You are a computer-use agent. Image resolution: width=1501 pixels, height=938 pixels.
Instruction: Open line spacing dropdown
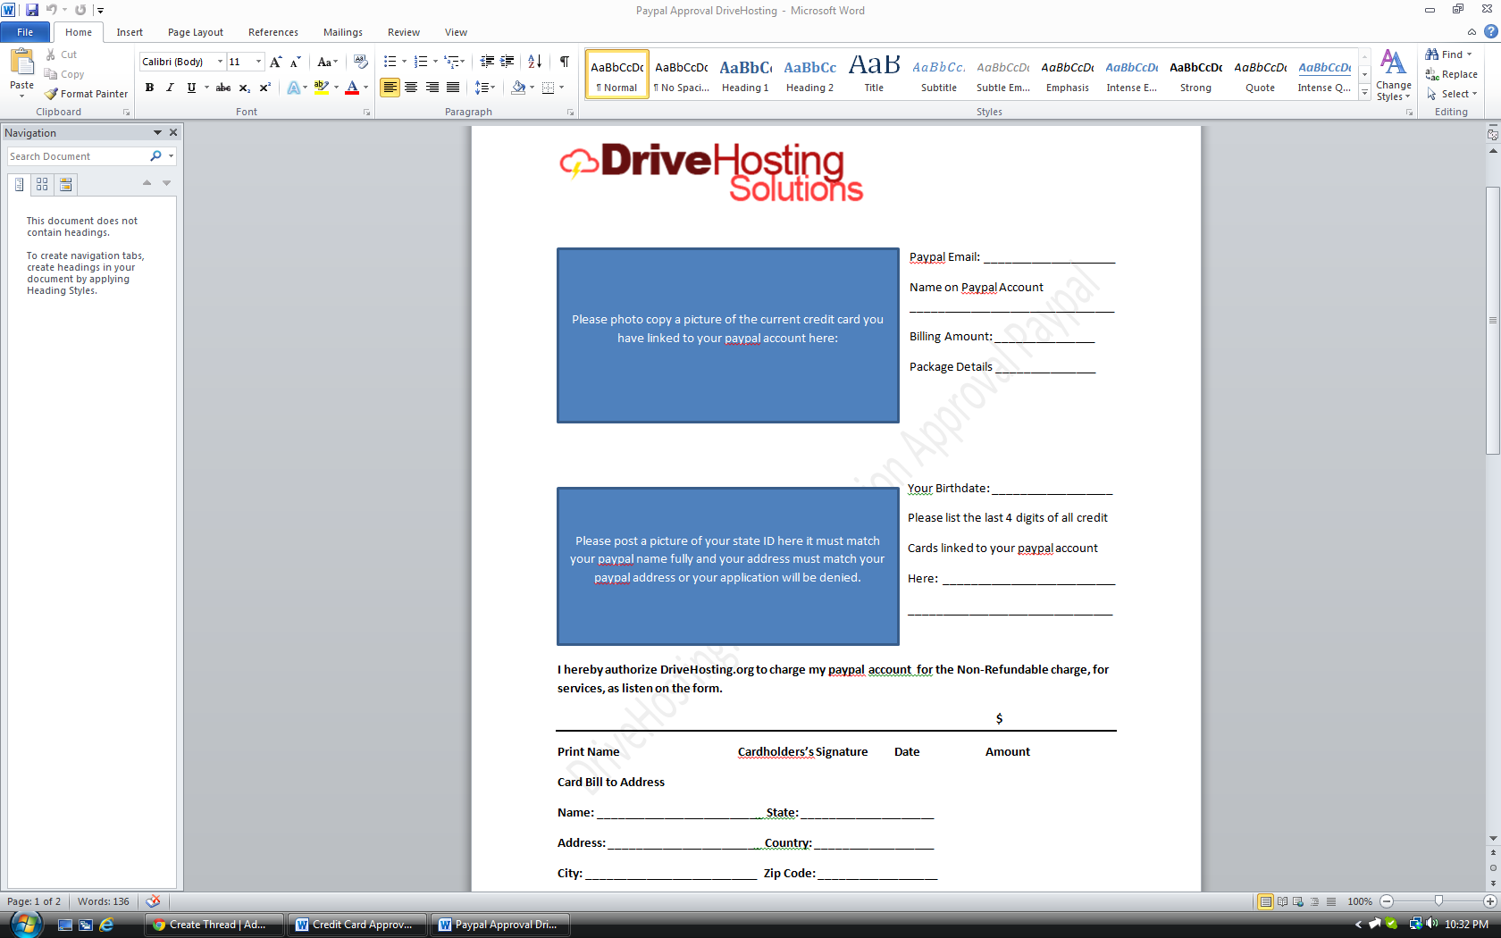click(x=484, y=88)
